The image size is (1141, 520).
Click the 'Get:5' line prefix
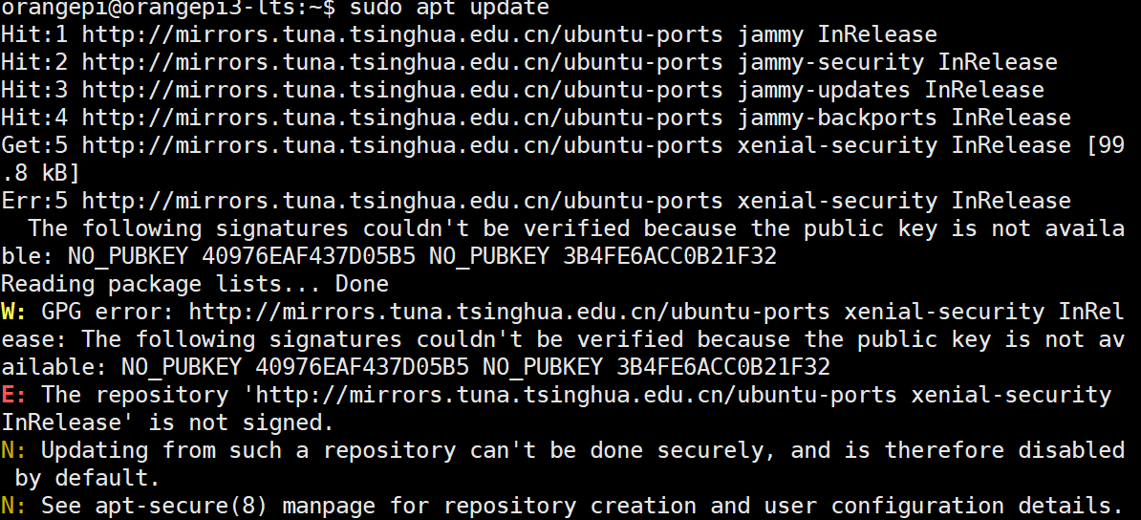click(x=34, y=145)
